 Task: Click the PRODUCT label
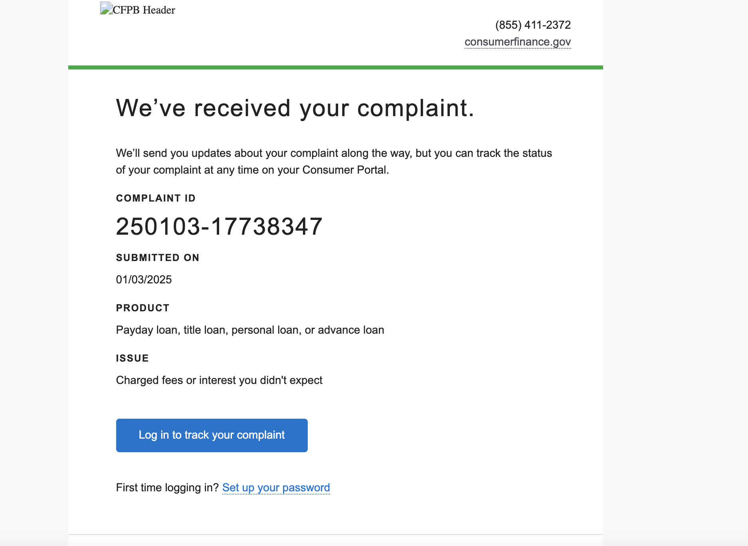(x=142, y=308)
